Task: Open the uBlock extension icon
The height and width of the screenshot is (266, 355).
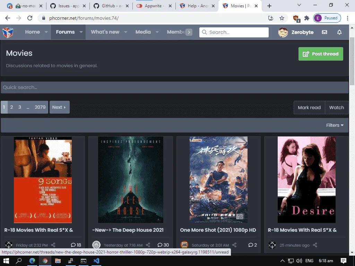Action: [x=296, y=18]
